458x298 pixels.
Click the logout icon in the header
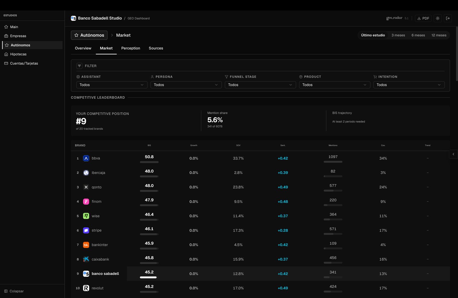[x=448, y=18]
